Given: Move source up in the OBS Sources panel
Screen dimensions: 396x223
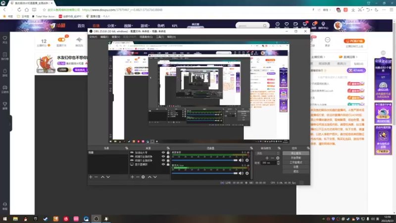Looking at the screenshot, I should [149, 177].
